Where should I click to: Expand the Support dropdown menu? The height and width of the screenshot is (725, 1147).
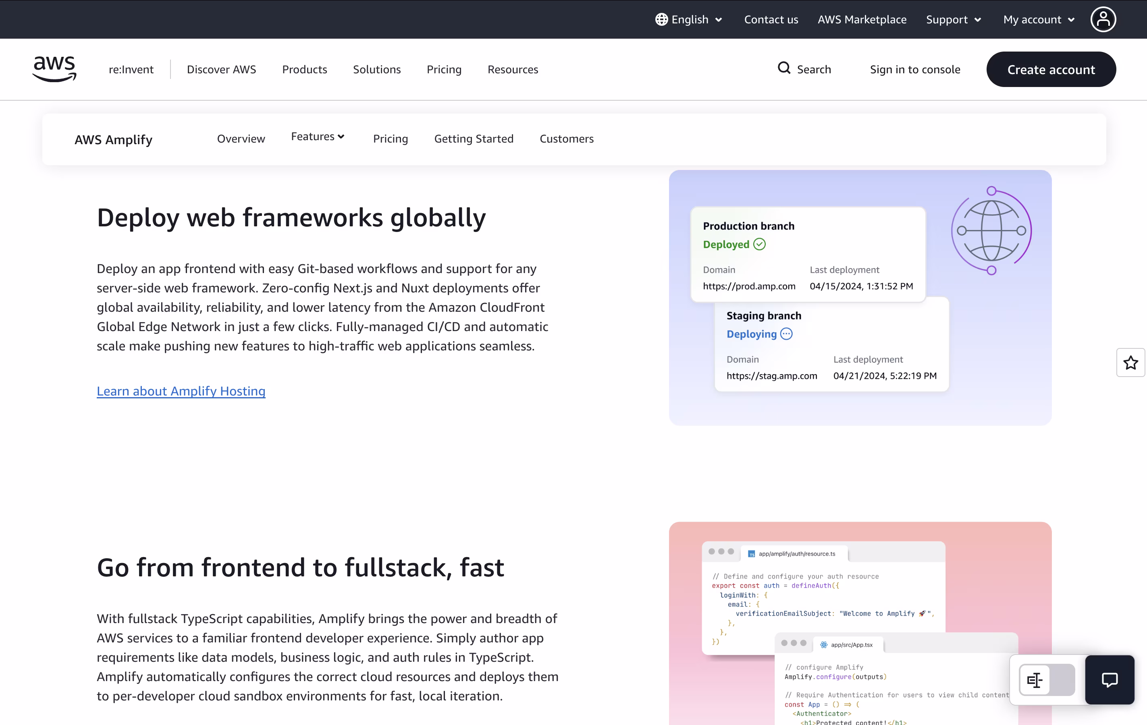pos(954,19)
